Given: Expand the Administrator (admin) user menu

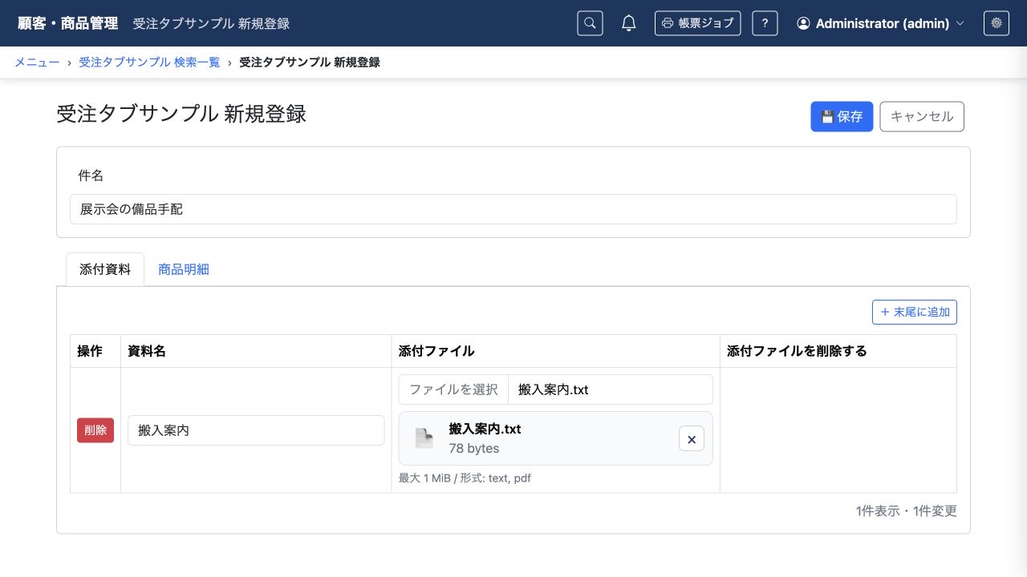Looking at the screenshot, I should (880, 23).
